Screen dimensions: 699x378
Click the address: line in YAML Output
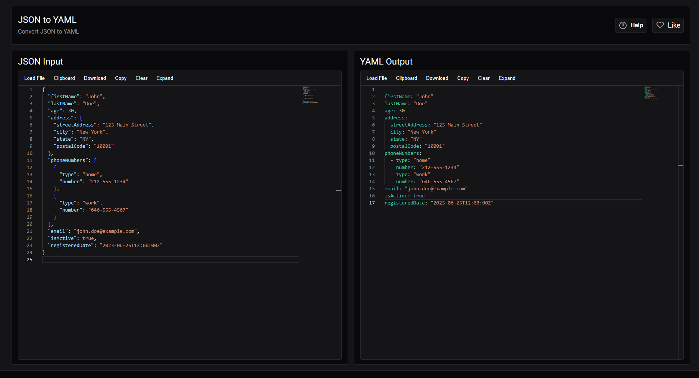396,118
